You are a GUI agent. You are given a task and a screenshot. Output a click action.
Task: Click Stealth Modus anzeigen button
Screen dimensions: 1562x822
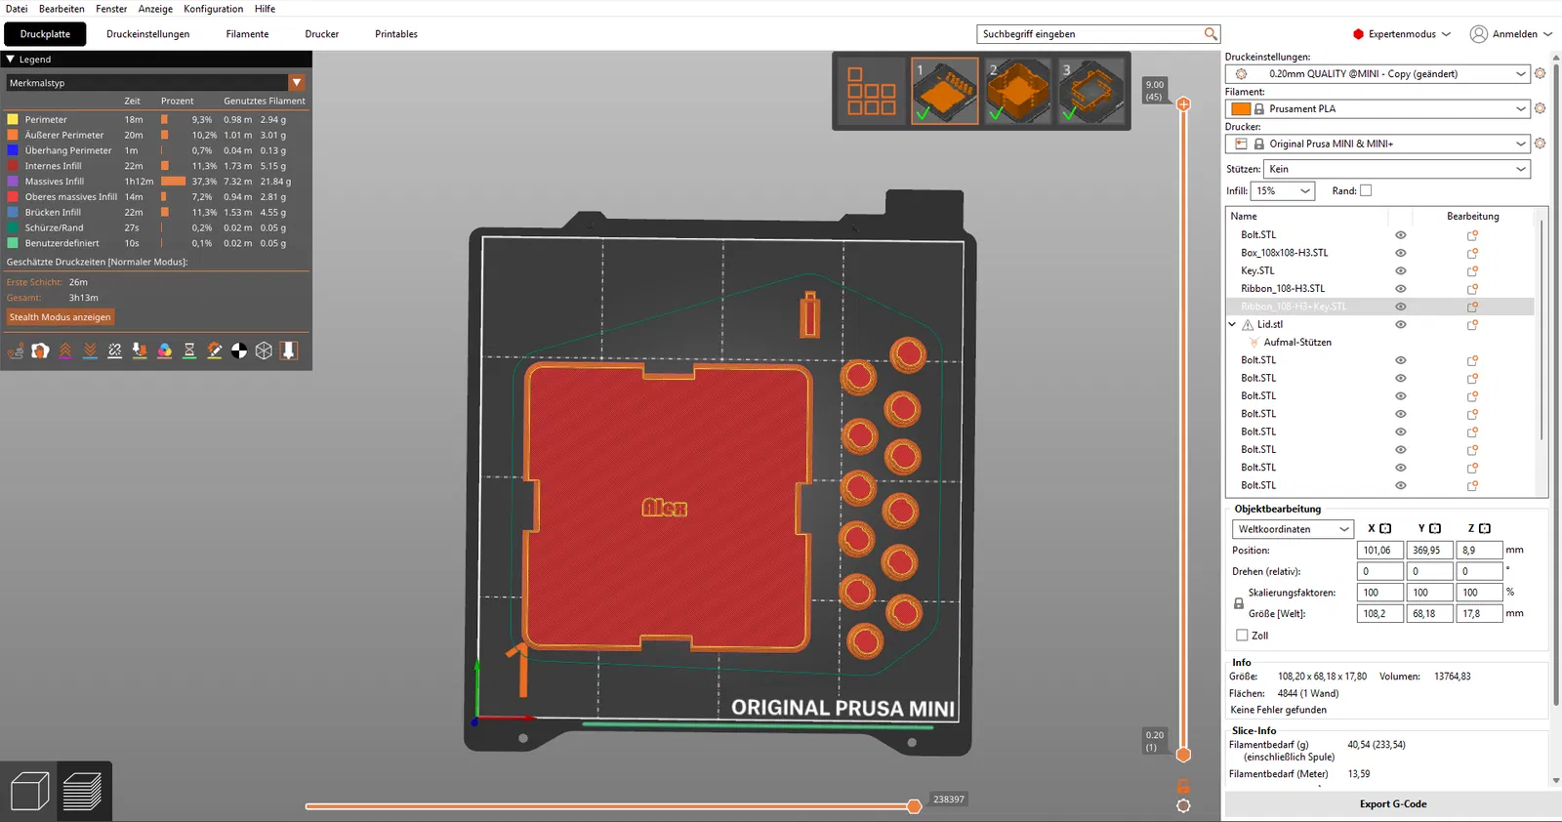pos(61,317)
